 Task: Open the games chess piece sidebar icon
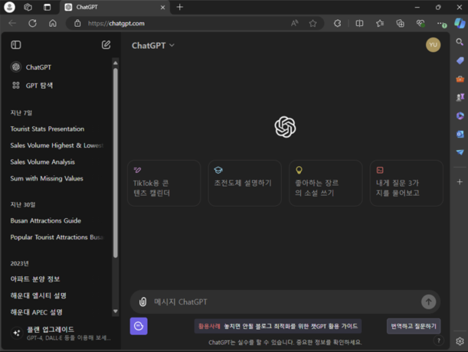(460, 97)
